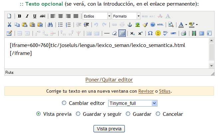Insert a numbered list
This screenshot has height=138, width=218.
(x=68, y=25)
